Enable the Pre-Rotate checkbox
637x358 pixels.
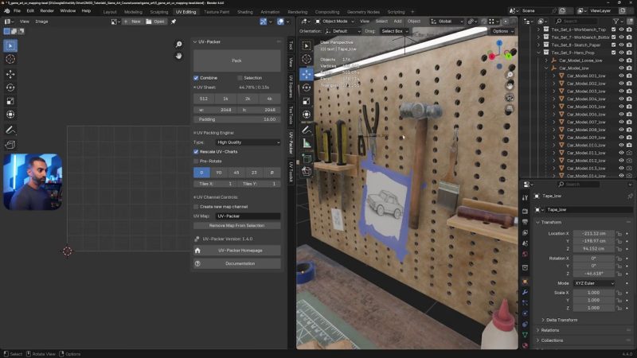pyautogui.click(x=197, y=161)
